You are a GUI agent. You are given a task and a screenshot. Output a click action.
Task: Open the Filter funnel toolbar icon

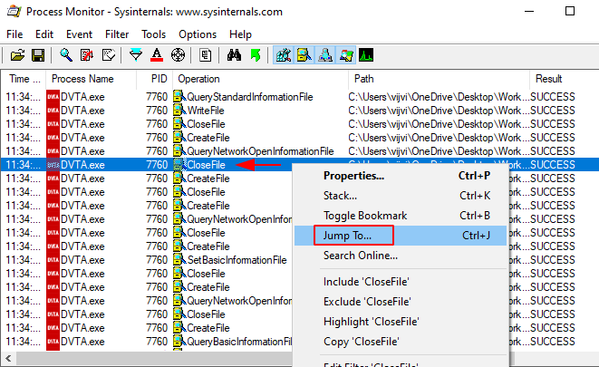tap(136, 55)
